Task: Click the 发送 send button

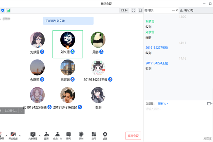Action: point(207,138)
